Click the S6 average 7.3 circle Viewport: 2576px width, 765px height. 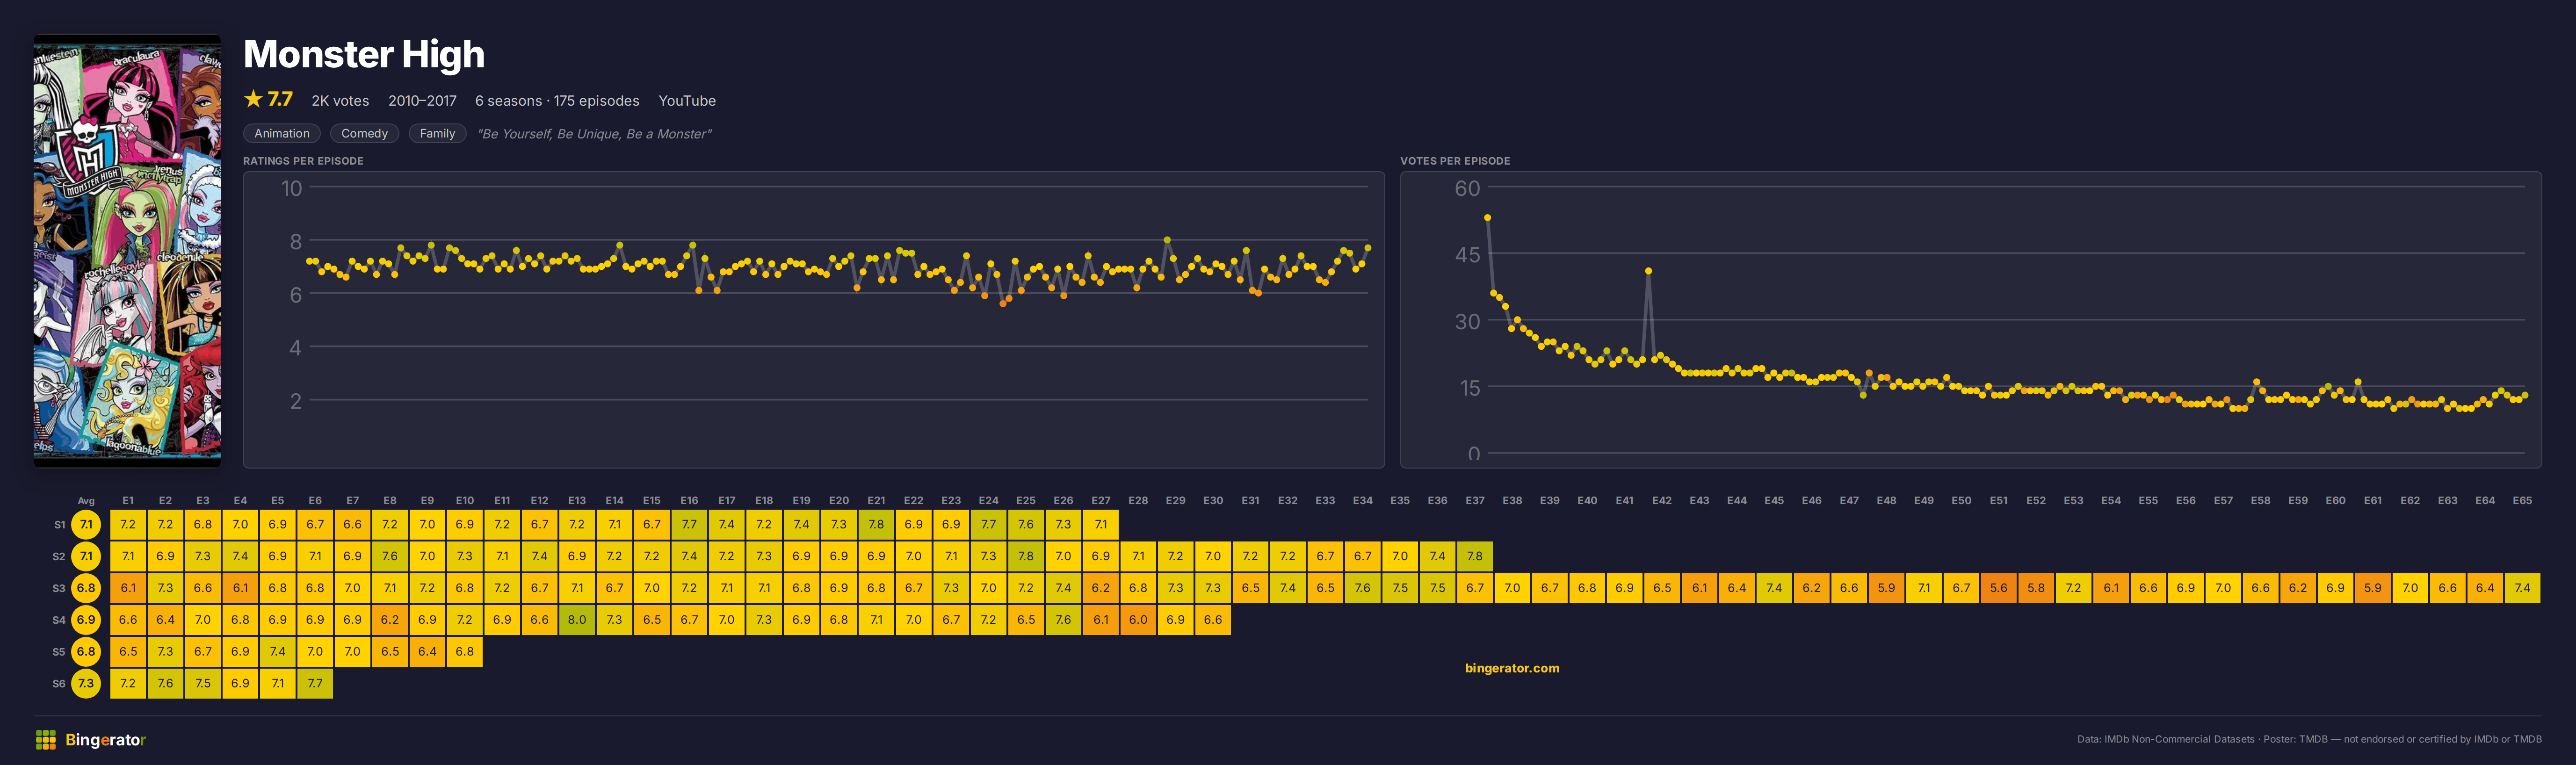[x=86, y=684]
